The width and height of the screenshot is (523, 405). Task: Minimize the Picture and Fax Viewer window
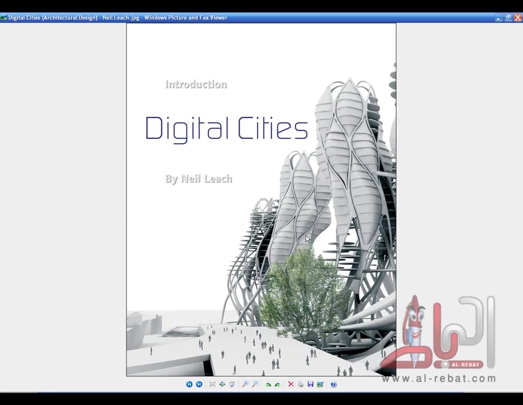[x=498, y=17]
